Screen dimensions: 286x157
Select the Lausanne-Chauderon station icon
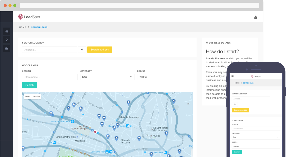(x=72, y=121)
